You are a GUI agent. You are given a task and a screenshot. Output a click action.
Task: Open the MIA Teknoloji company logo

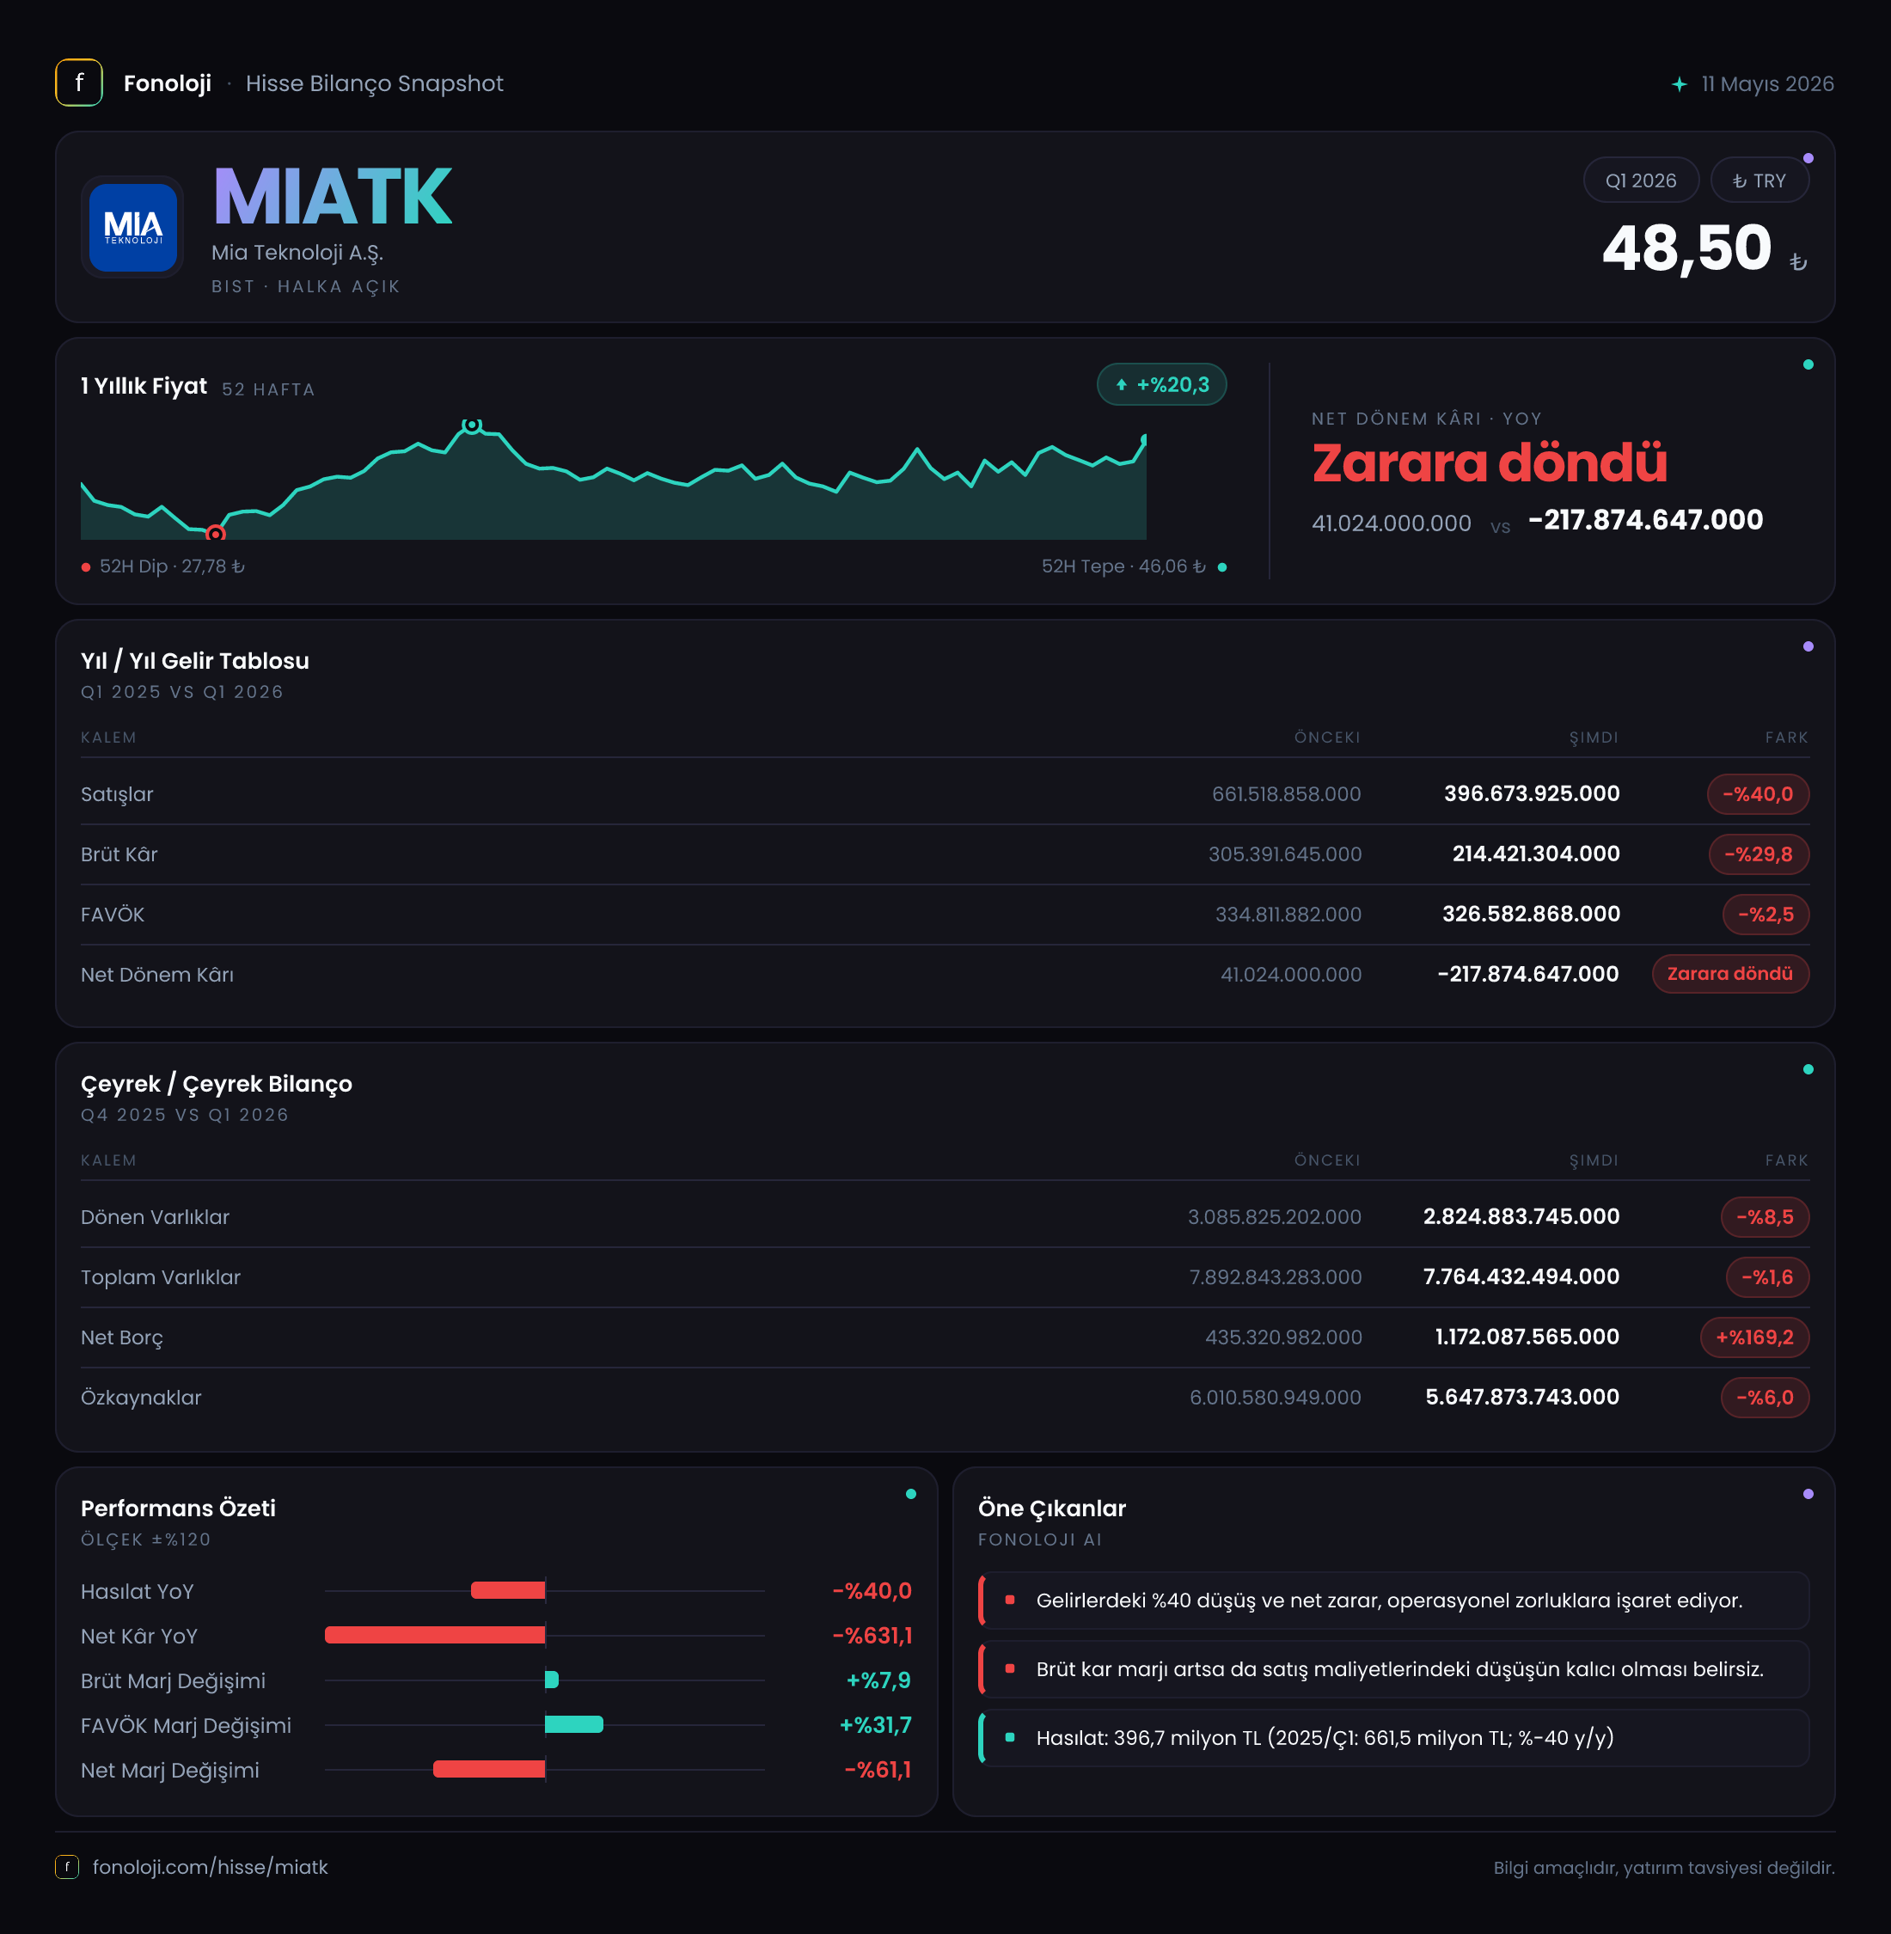click(x=133, y=228)
